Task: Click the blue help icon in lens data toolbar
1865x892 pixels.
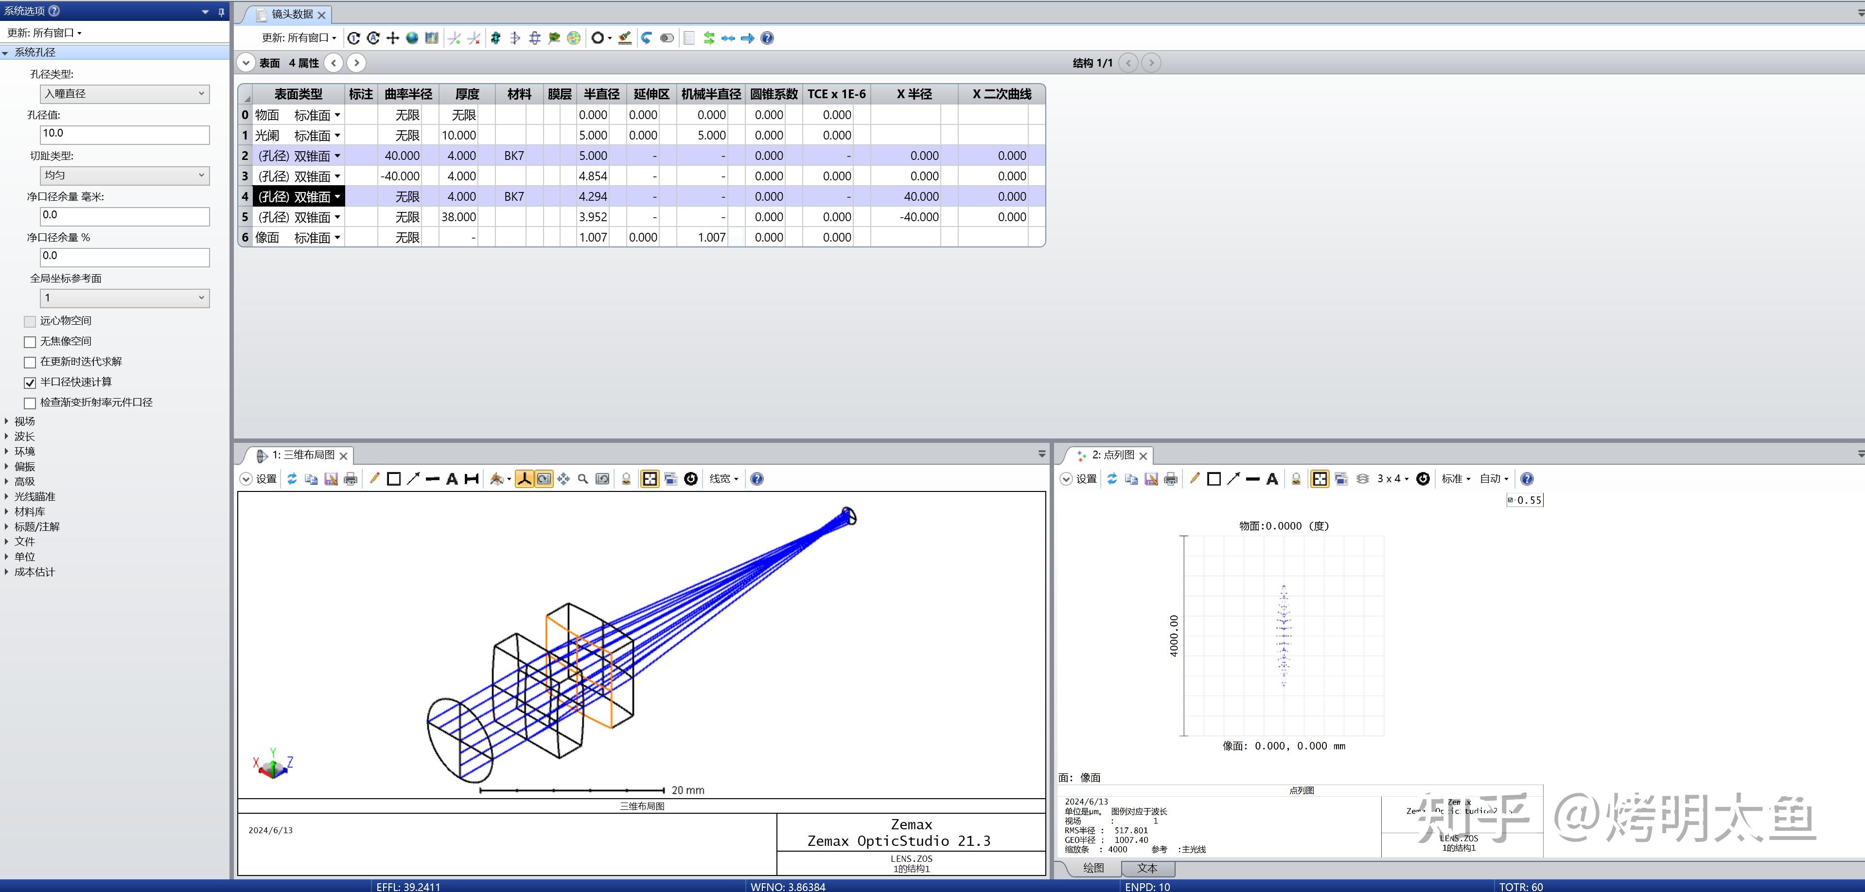Action: [x=767, y=38]
